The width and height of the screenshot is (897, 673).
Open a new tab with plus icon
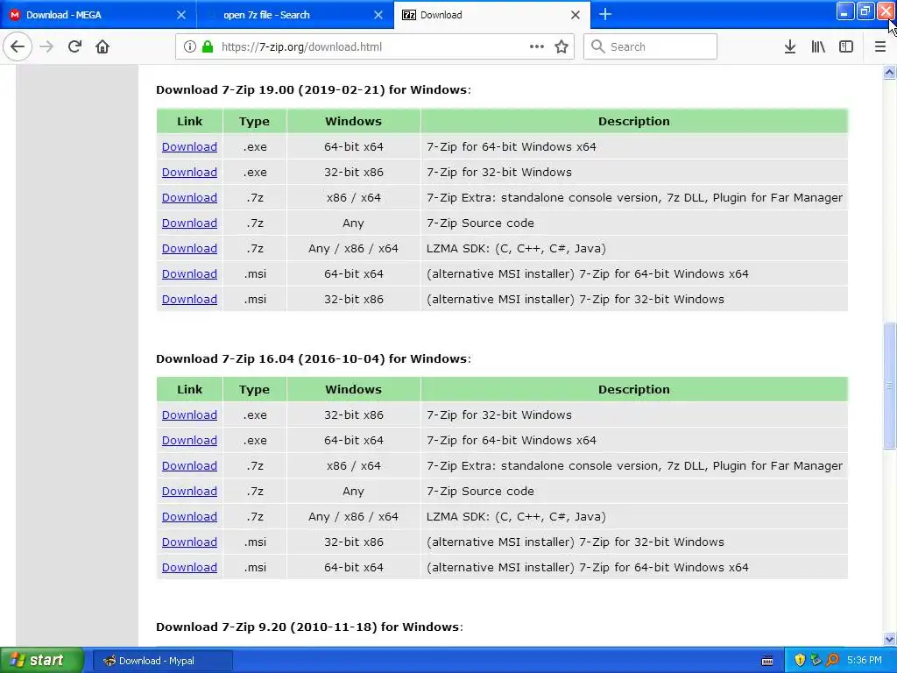[x=604, y=15]
